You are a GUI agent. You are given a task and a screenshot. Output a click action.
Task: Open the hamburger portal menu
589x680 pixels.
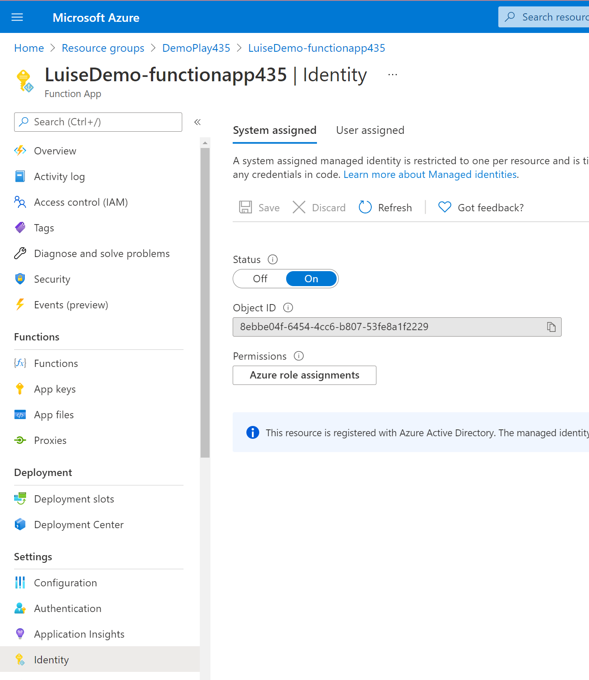tap(17, 17)
